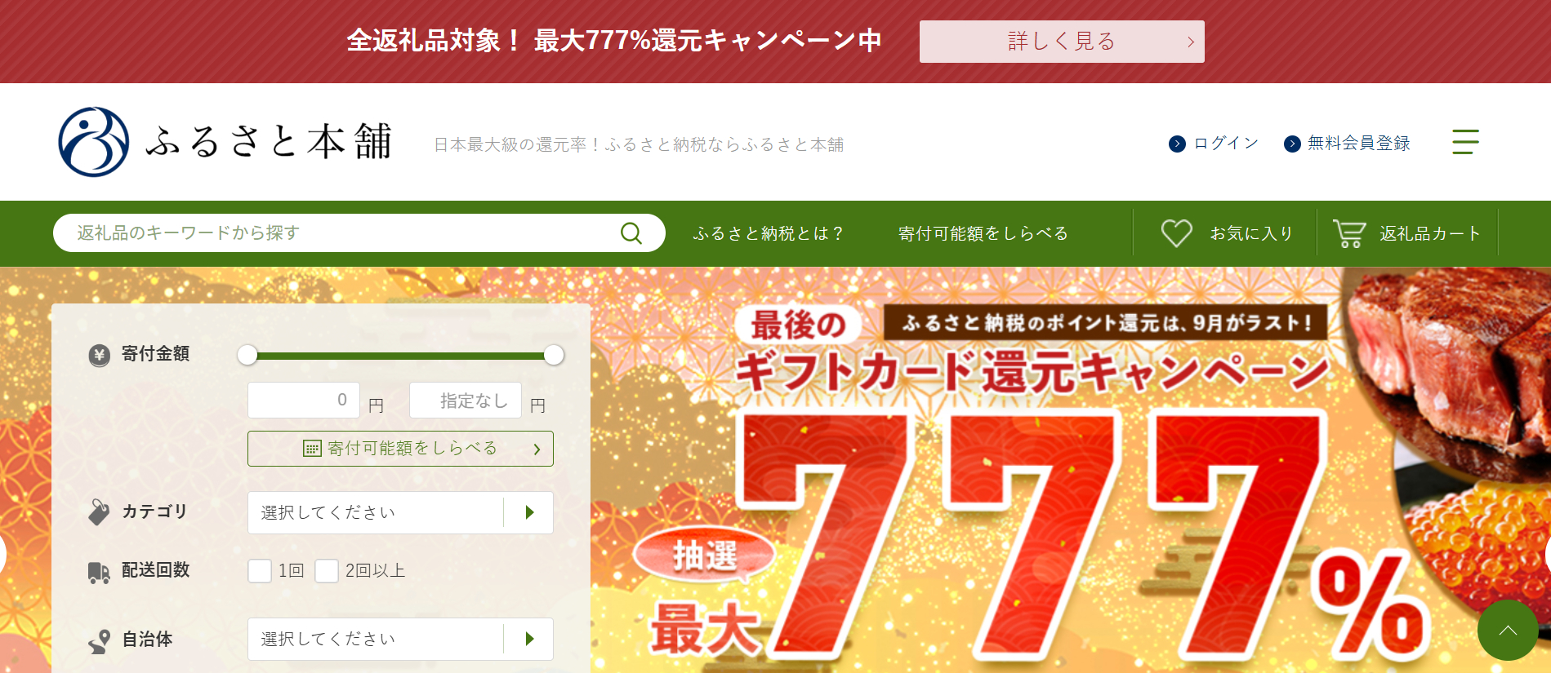Click the scroll-to-top round arrow button
The image size is (1551, 673).
point(1508,631)
